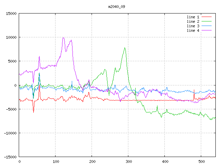Click the purple line 4 legend swatch

pos(207,30)
